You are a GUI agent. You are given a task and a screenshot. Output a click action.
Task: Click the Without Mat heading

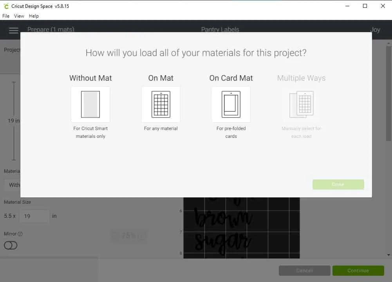pos(90,78)
